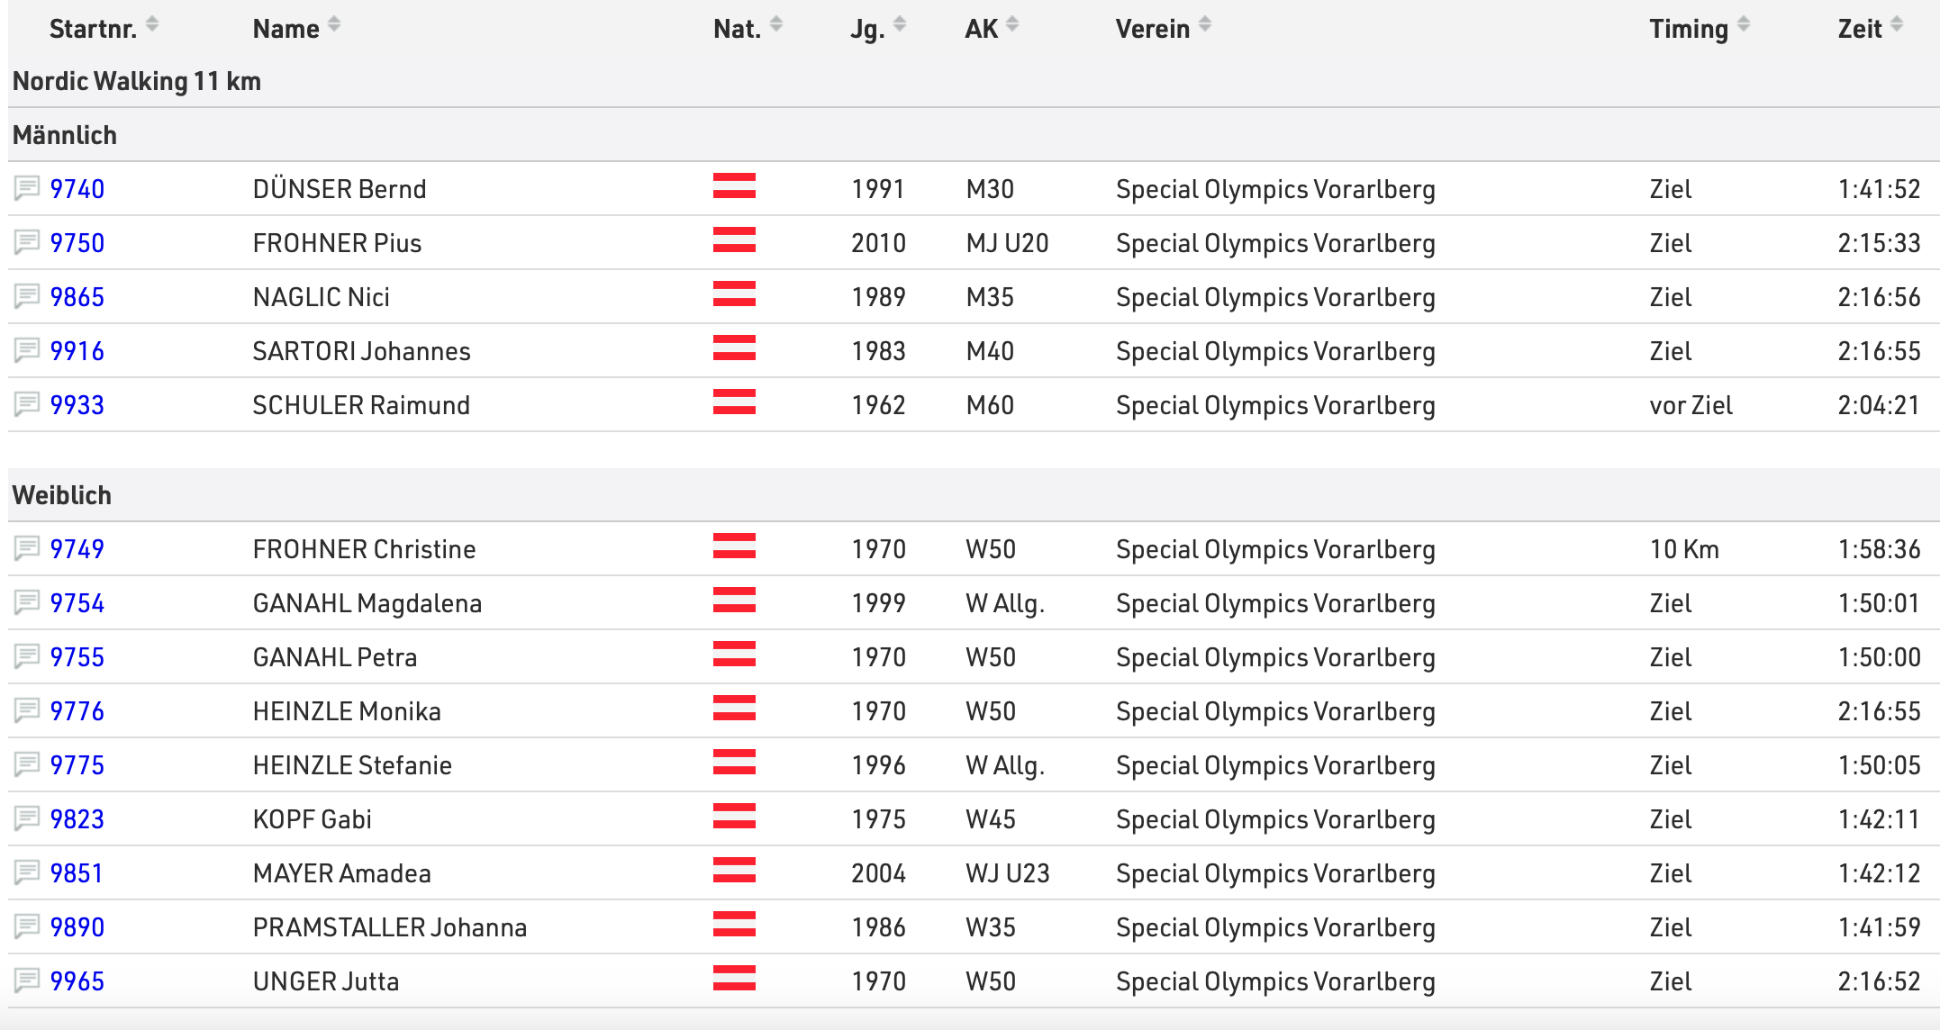Sort table by Timing column arrows
This screenshot has height=1030, width=1940.
(x=1744, y=24)
